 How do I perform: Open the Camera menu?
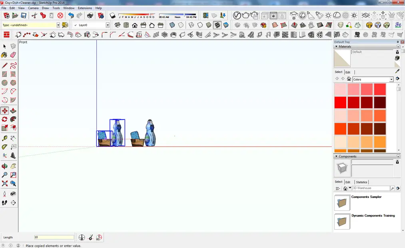[x=33, y=8]
